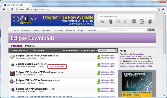Select the Committers menu item
This screenshot has height=98, width=167.
[58, 30]
